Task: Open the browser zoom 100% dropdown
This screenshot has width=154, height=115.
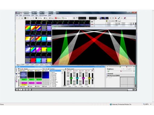Action: pyautogui.click(x=151, y=104)
